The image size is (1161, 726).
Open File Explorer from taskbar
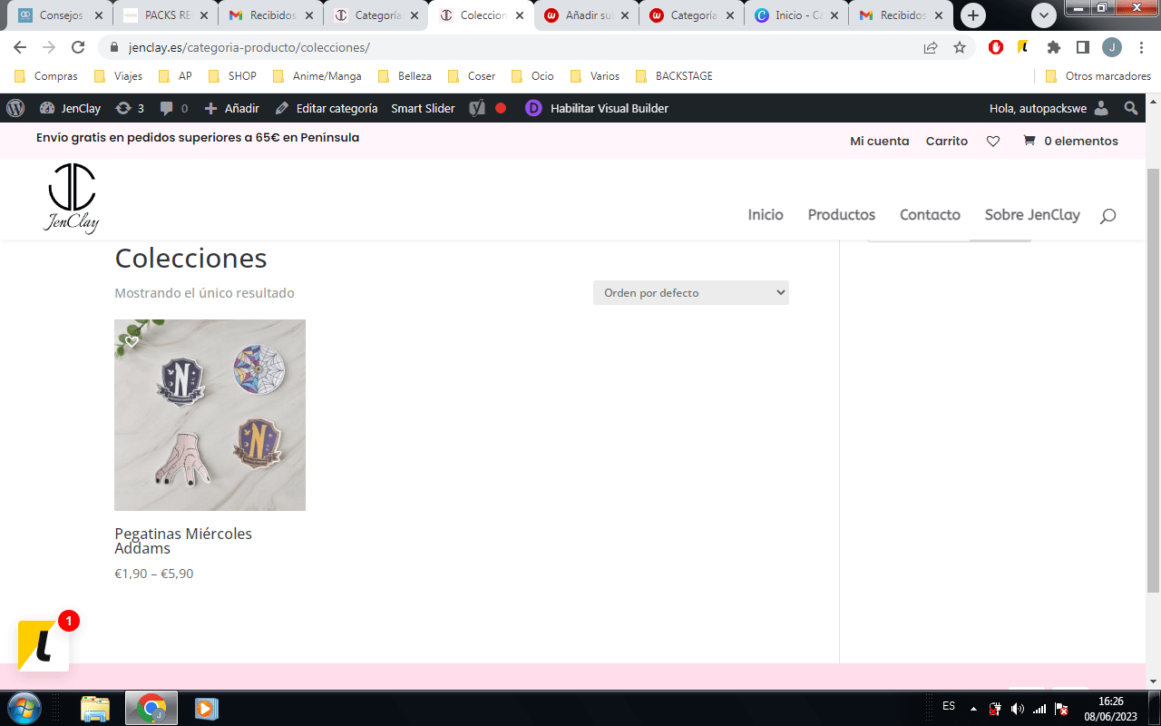pyautogui.click(x=95, y=708)
